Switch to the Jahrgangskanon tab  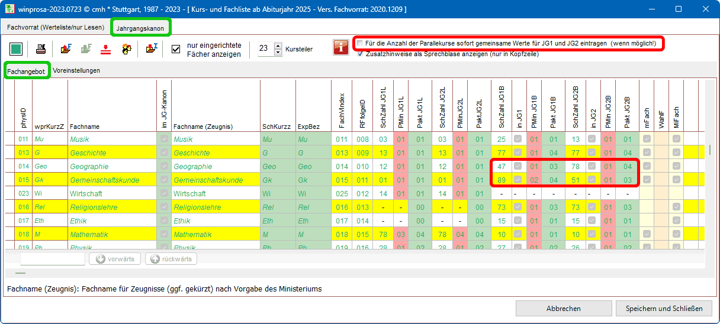point(140,28)
